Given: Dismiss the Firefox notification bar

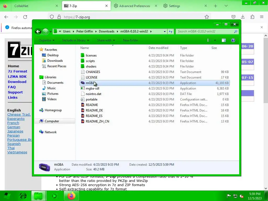Looking at the screenshot, I should (x=262, y=27).
